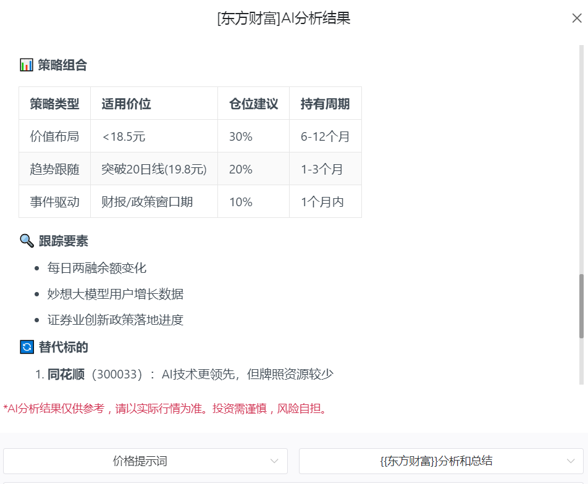Viewport: 588px width, 484px height.
Task: Click the bar chart icon beside 策略组合
Action: point(26,65)
